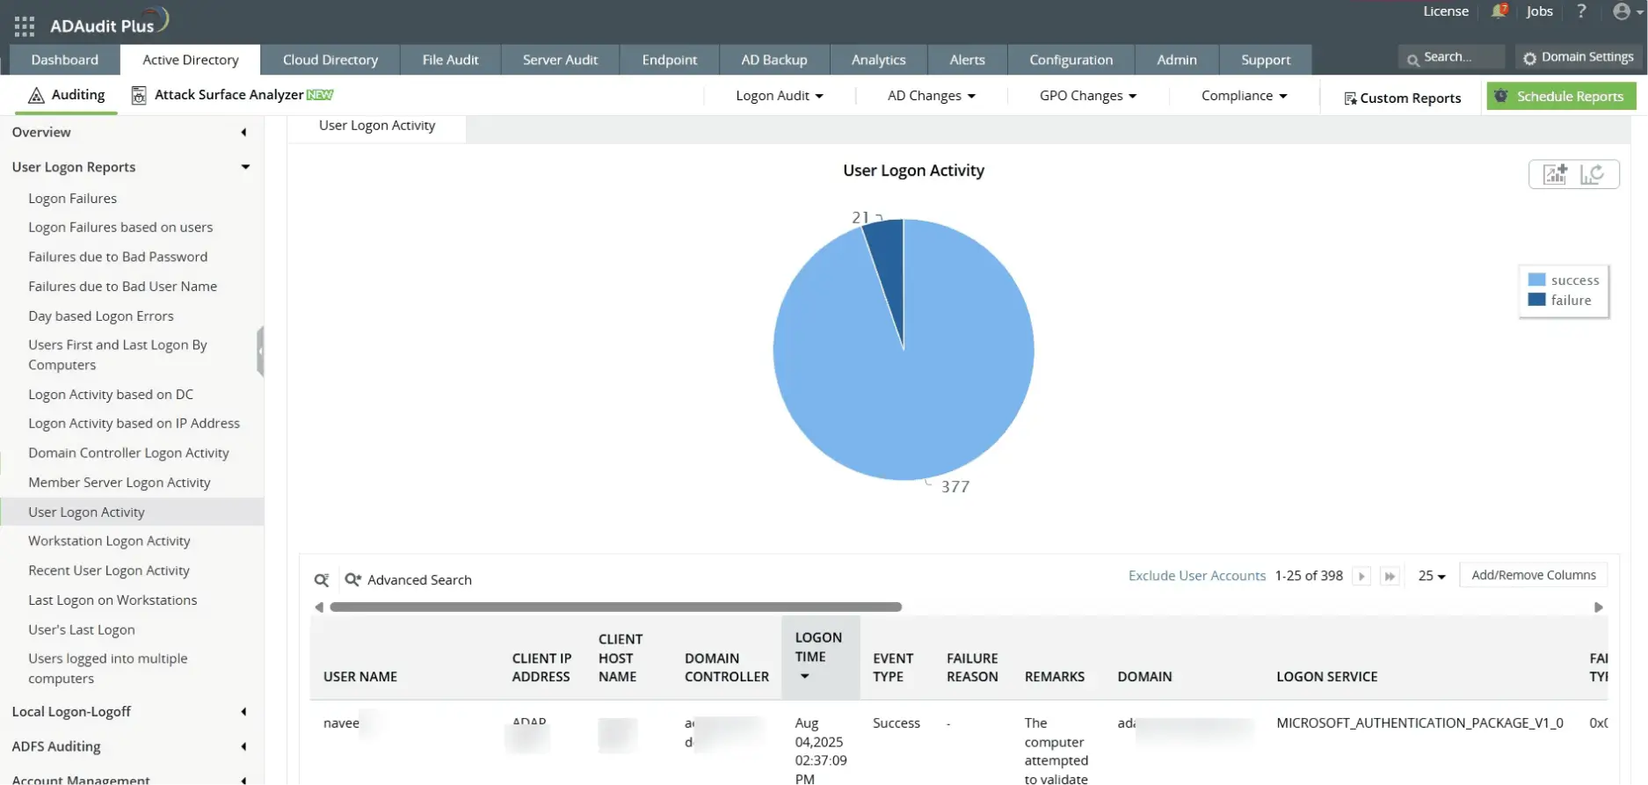This screenshot has height=785, width=1648.
Task: Open the apps grid launcher icon
Action: 25,25
